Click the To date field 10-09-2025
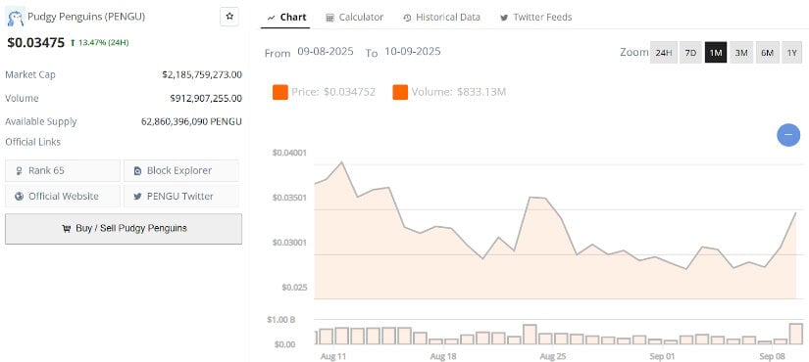809x362 pixels. 412,52
